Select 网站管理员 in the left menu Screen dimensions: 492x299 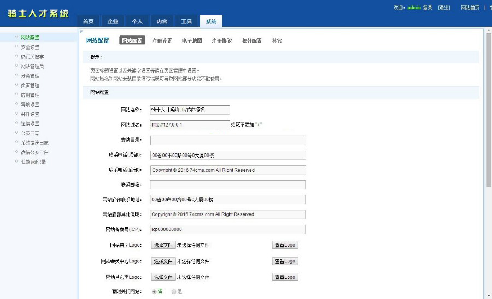click(x=32, y=66)
